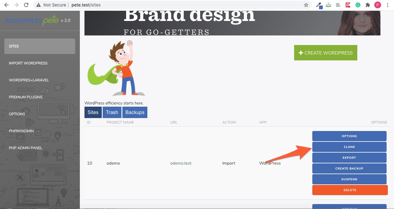
Task: Open the Extensions puzzle-piece icon
Action: click(367, 5)
